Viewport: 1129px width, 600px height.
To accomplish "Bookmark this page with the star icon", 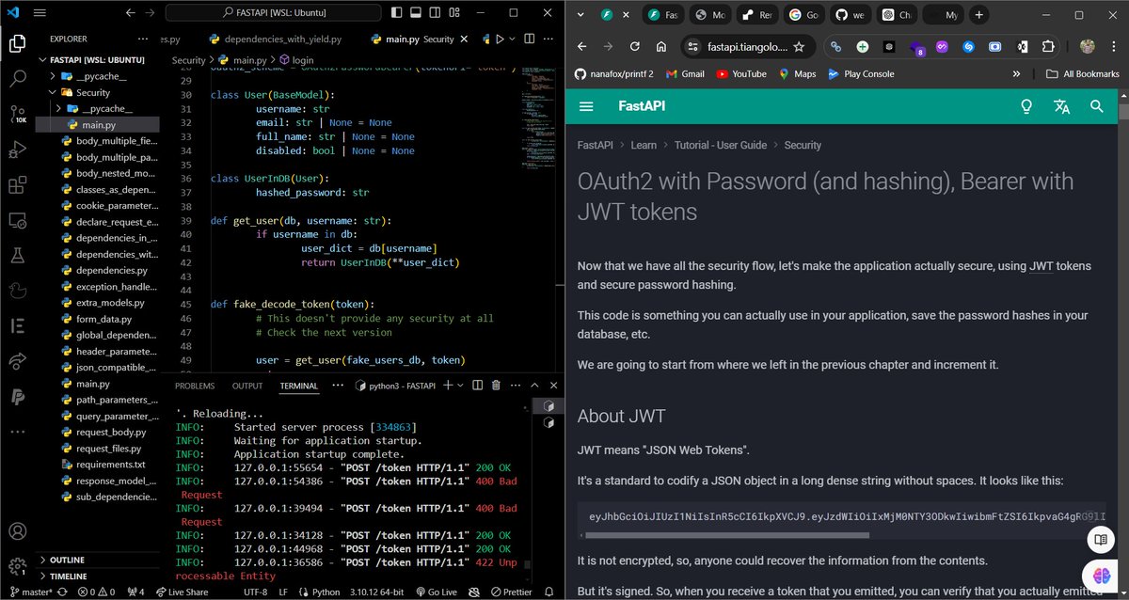I will 799,46.
